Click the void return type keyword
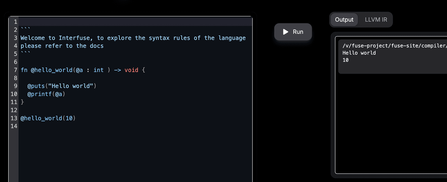Image resolution: width=447 pixels, height=182 pixels. [131, 70]
